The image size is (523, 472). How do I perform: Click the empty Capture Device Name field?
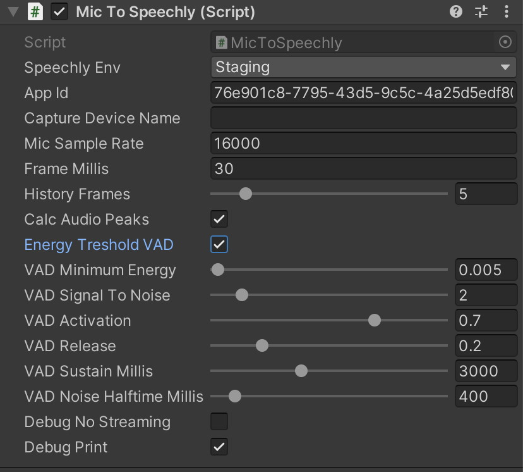pos(364,118)
